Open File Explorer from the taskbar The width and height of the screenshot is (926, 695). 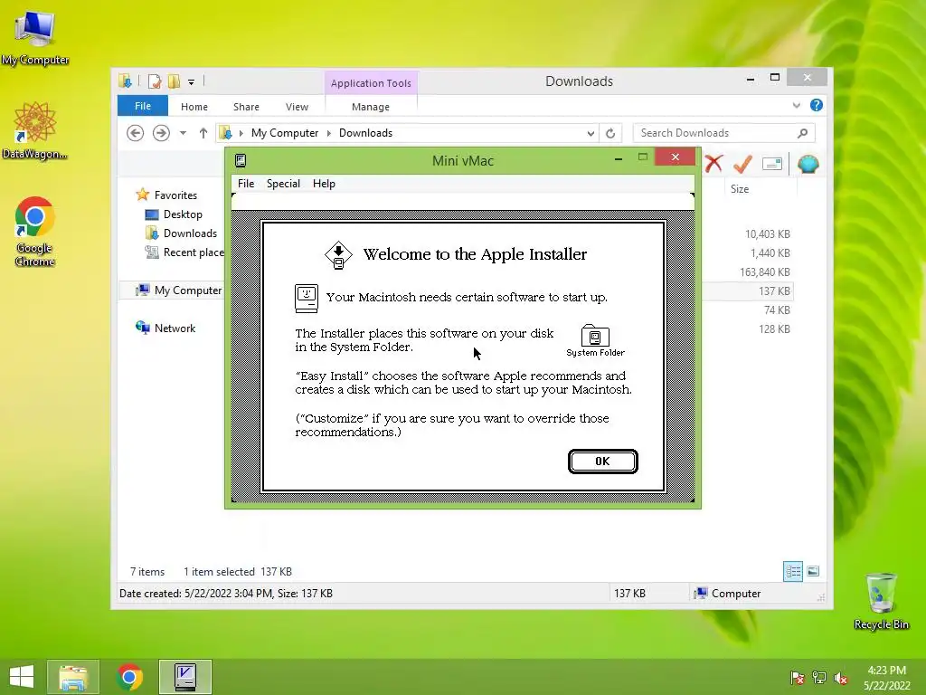tap(73, 677)
